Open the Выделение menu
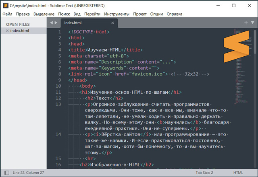Screen dimensions: 258x177 click(x=44, y=14)
